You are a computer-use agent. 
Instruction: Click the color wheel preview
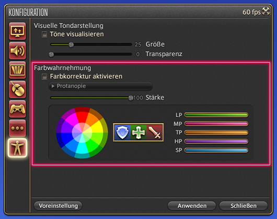point(82,132)
